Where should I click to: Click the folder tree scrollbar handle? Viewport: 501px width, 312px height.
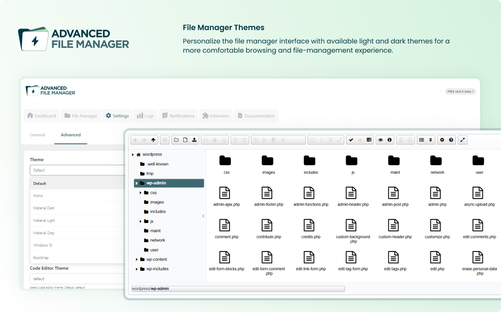(x=203, y=216)
